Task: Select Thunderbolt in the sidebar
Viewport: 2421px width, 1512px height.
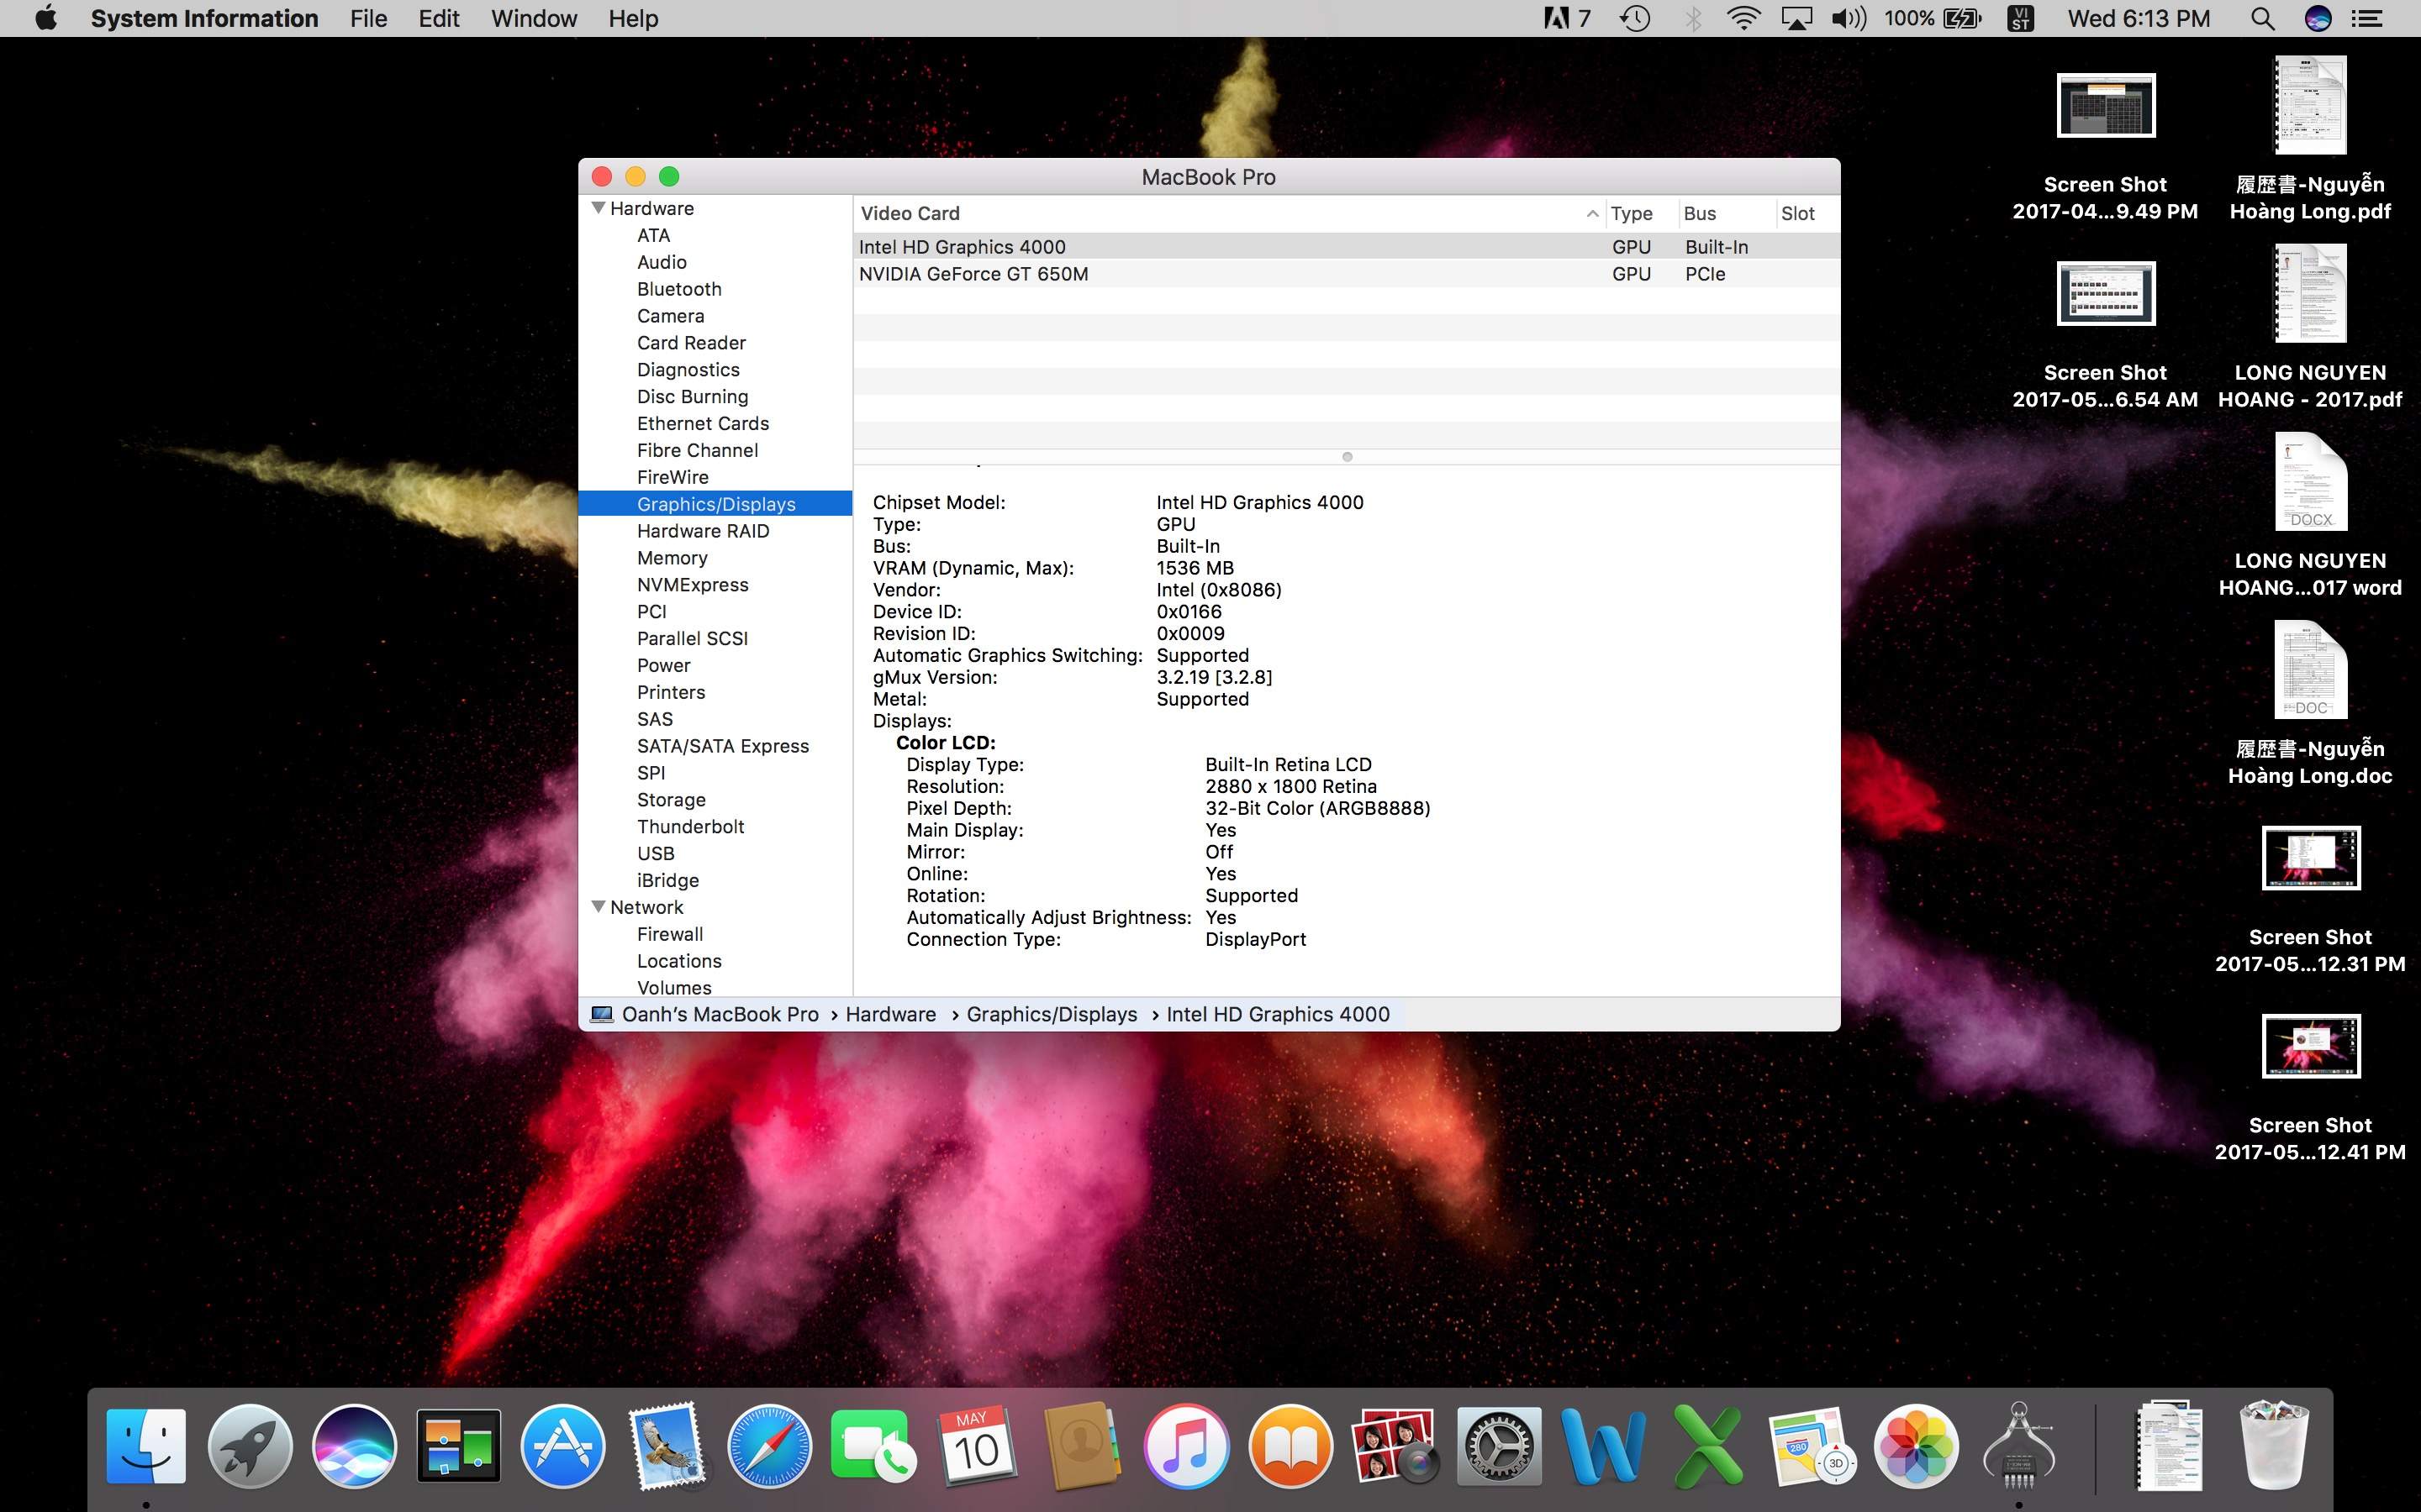Action: pos(690,827)
